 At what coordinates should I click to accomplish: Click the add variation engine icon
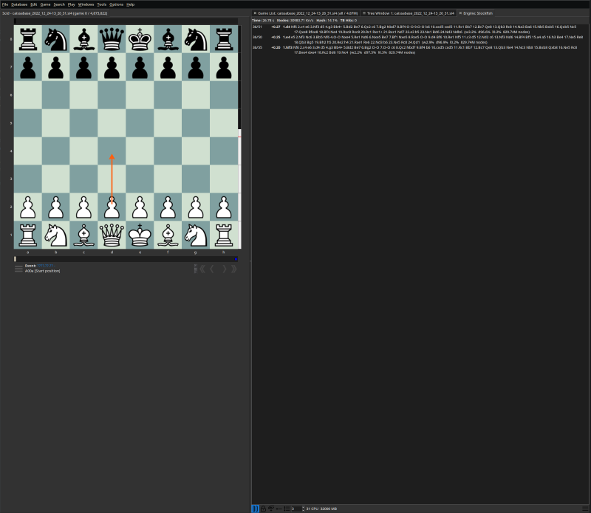coord(271,509)
